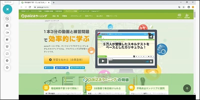Click 環境構築不要5秒で開始! feature heading
The image size is (200, 100).
pos(65,88)
